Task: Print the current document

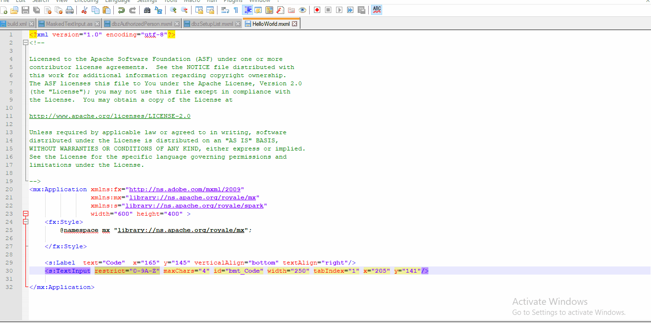Action: (69, 10)
